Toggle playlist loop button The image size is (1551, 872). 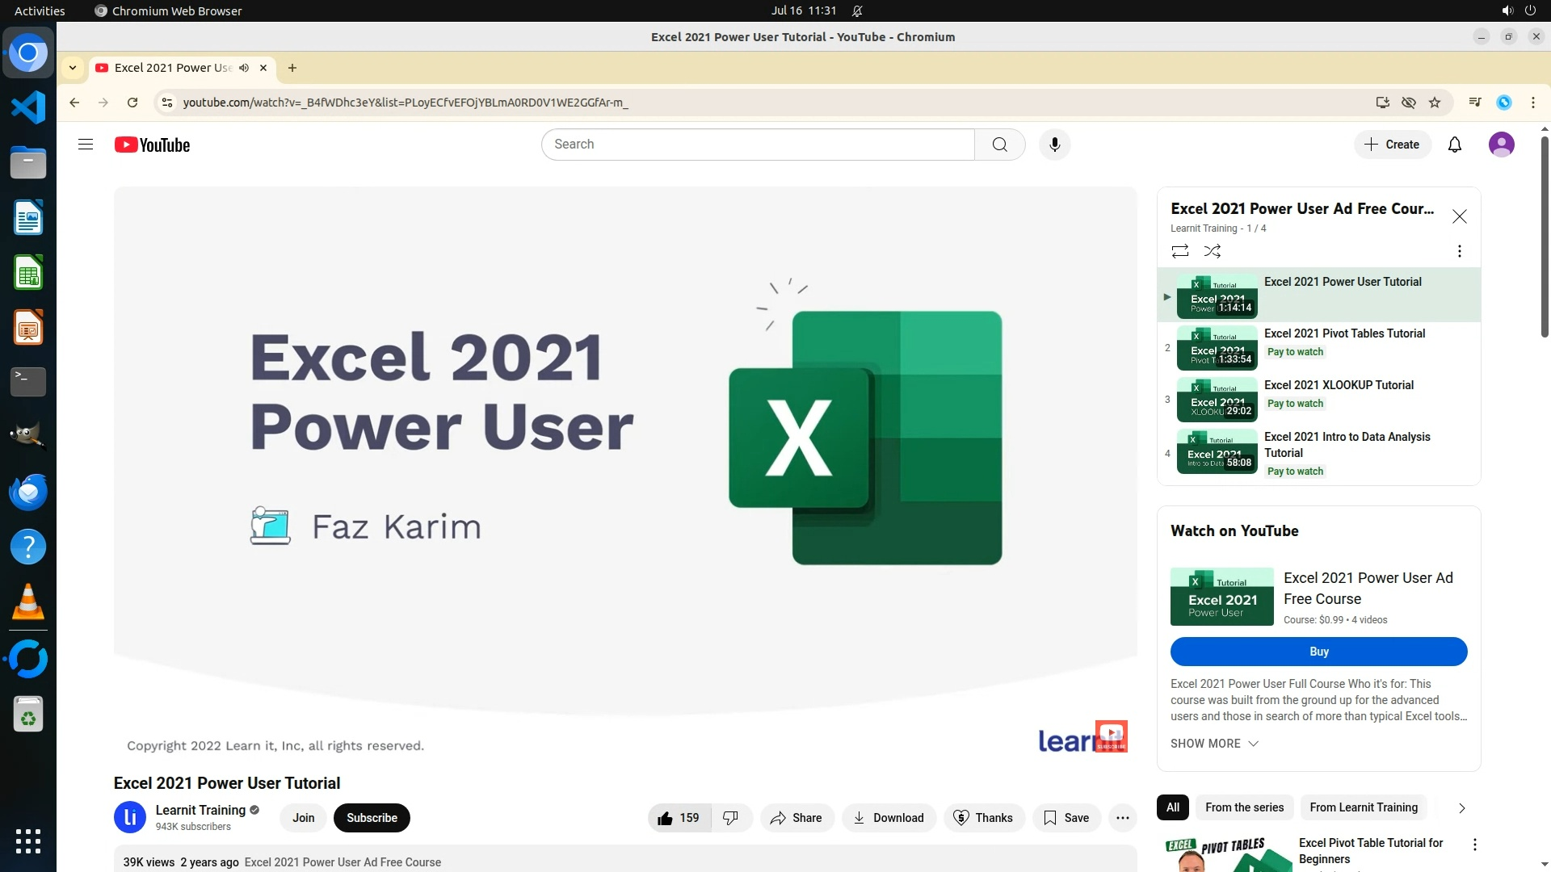click(x=1179, y=251)
